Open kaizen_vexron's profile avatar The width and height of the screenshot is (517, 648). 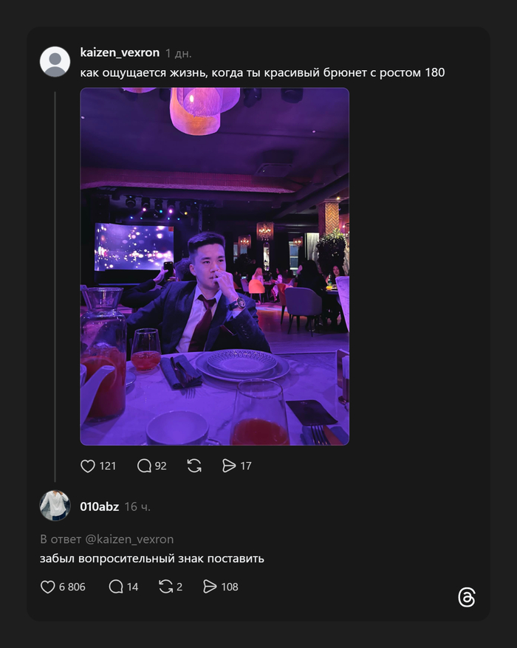tap(55, 62)
